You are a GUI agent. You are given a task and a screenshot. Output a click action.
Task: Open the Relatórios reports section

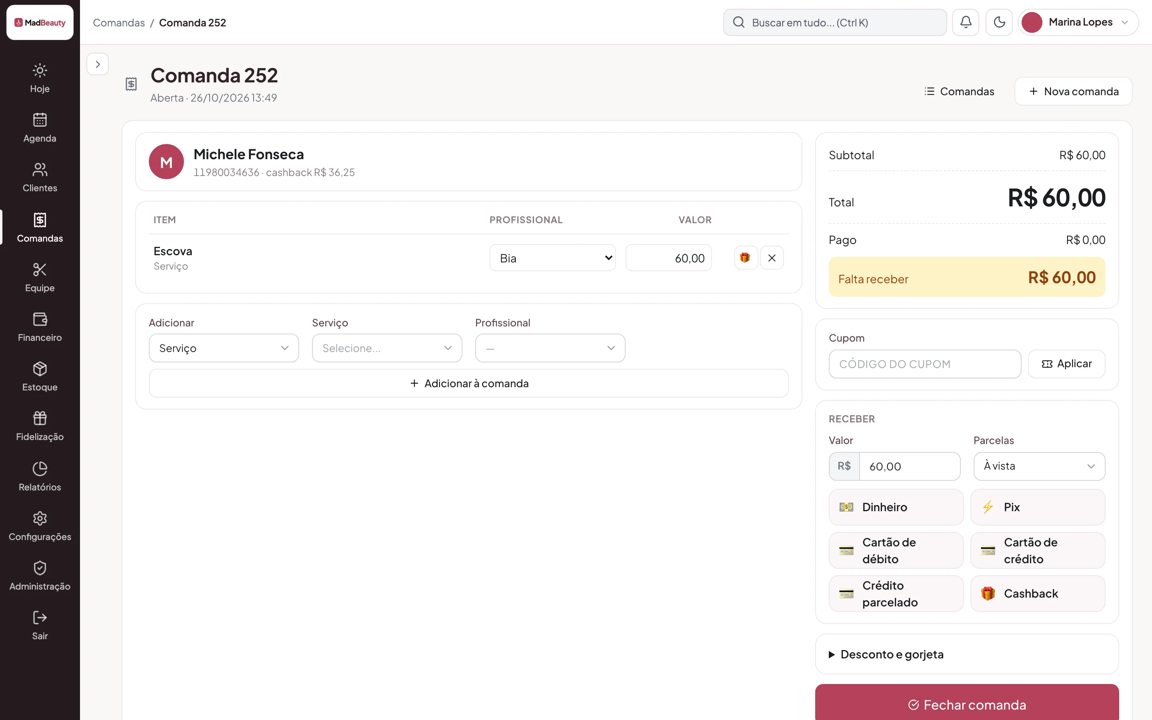[40, 477]
